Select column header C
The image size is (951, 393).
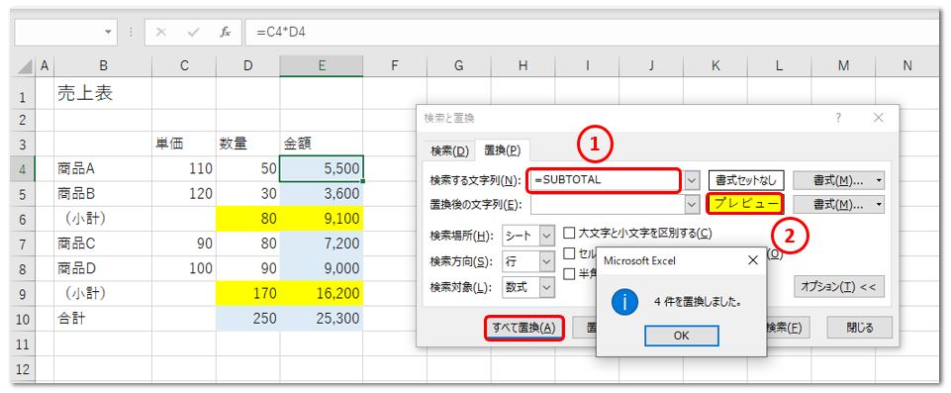click(184, 66)
